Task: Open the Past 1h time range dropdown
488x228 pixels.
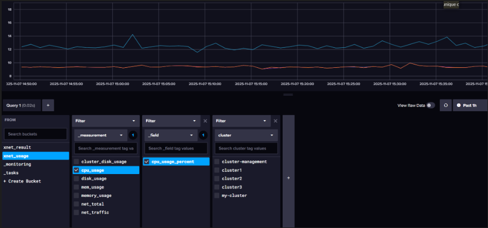Action: (x=470, y=106)
